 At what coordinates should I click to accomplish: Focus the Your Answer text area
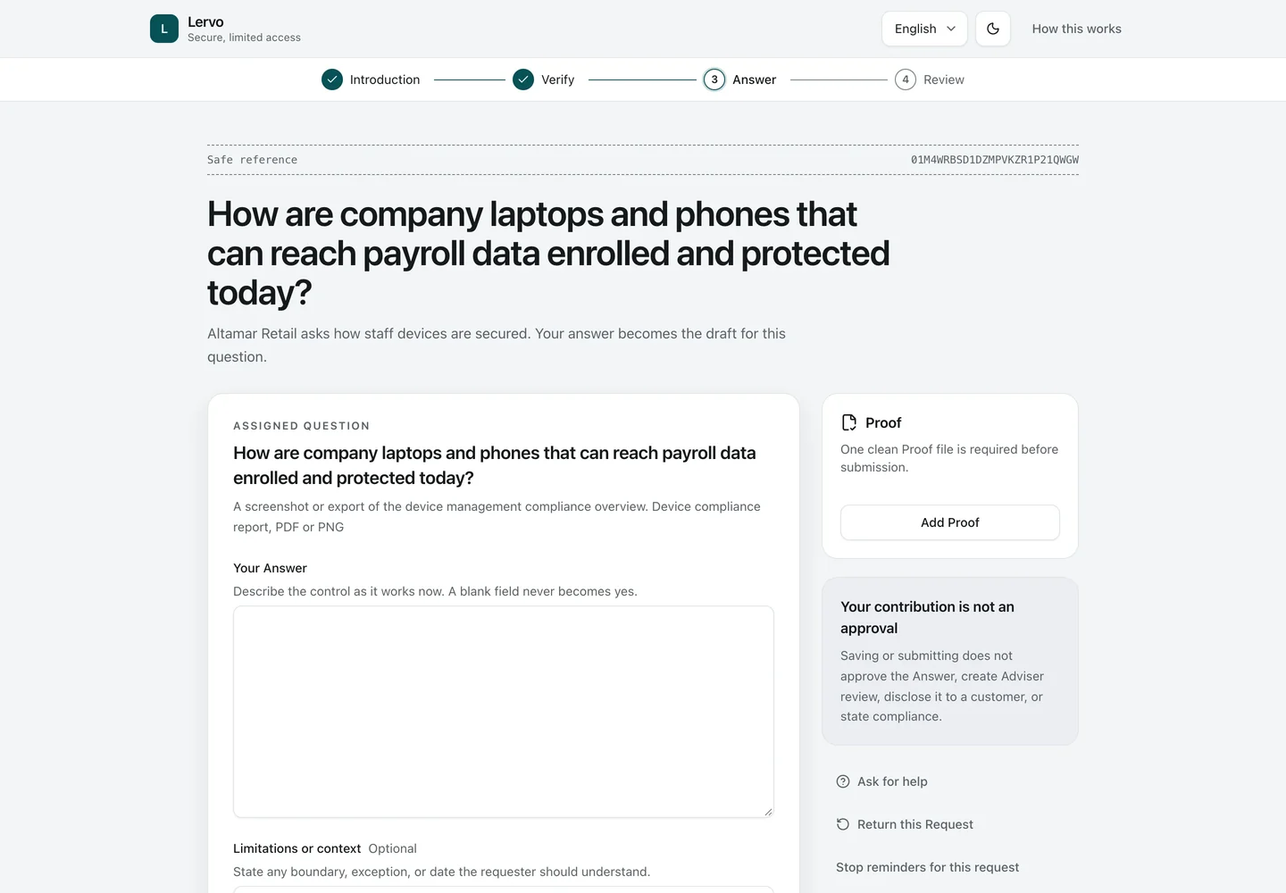tap(504, 712)
